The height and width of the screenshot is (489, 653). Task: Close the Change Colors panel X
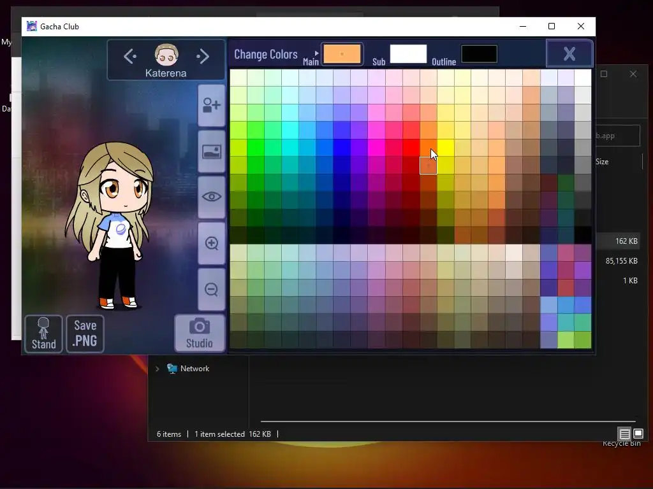(x=569, y=53)
